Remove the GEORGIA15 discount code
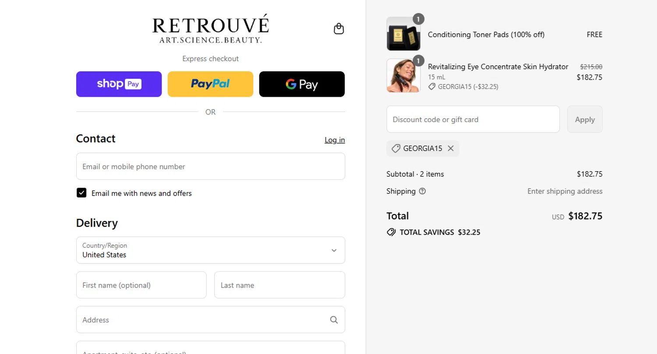The height and width of the screenshot is (354, 657). tap(451, 148)
